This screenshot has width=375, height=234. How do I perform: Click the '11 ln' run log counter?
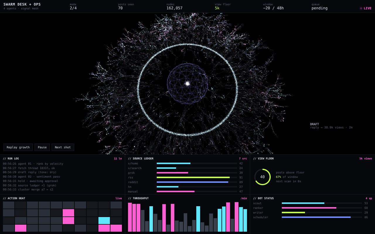coord(118,159)
